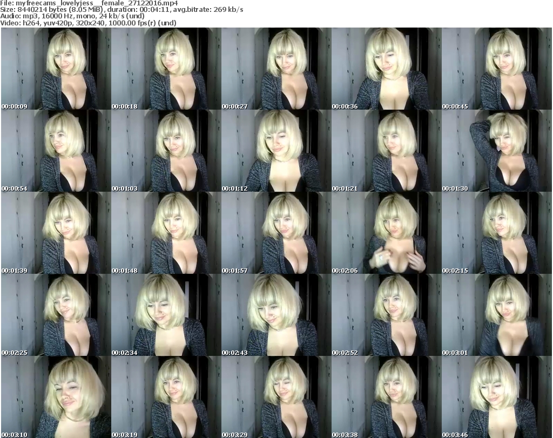The height and width of the screenshot is (438, 553).
Task: Click the file name text ending in .mp4
Action: (97, 3)
